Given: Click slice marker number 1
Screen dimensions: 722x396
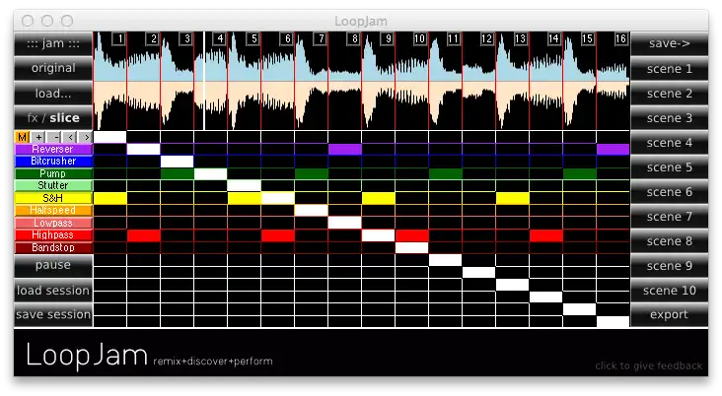Looking at the screenshot, I should pos(119,38).
